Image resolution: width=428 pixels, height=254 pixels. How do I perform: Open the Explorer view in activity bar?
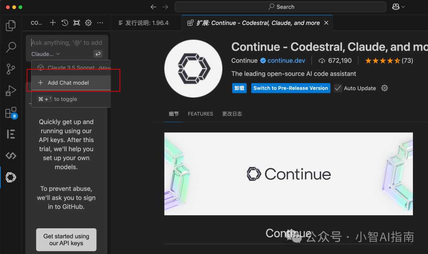pos(11,26)
